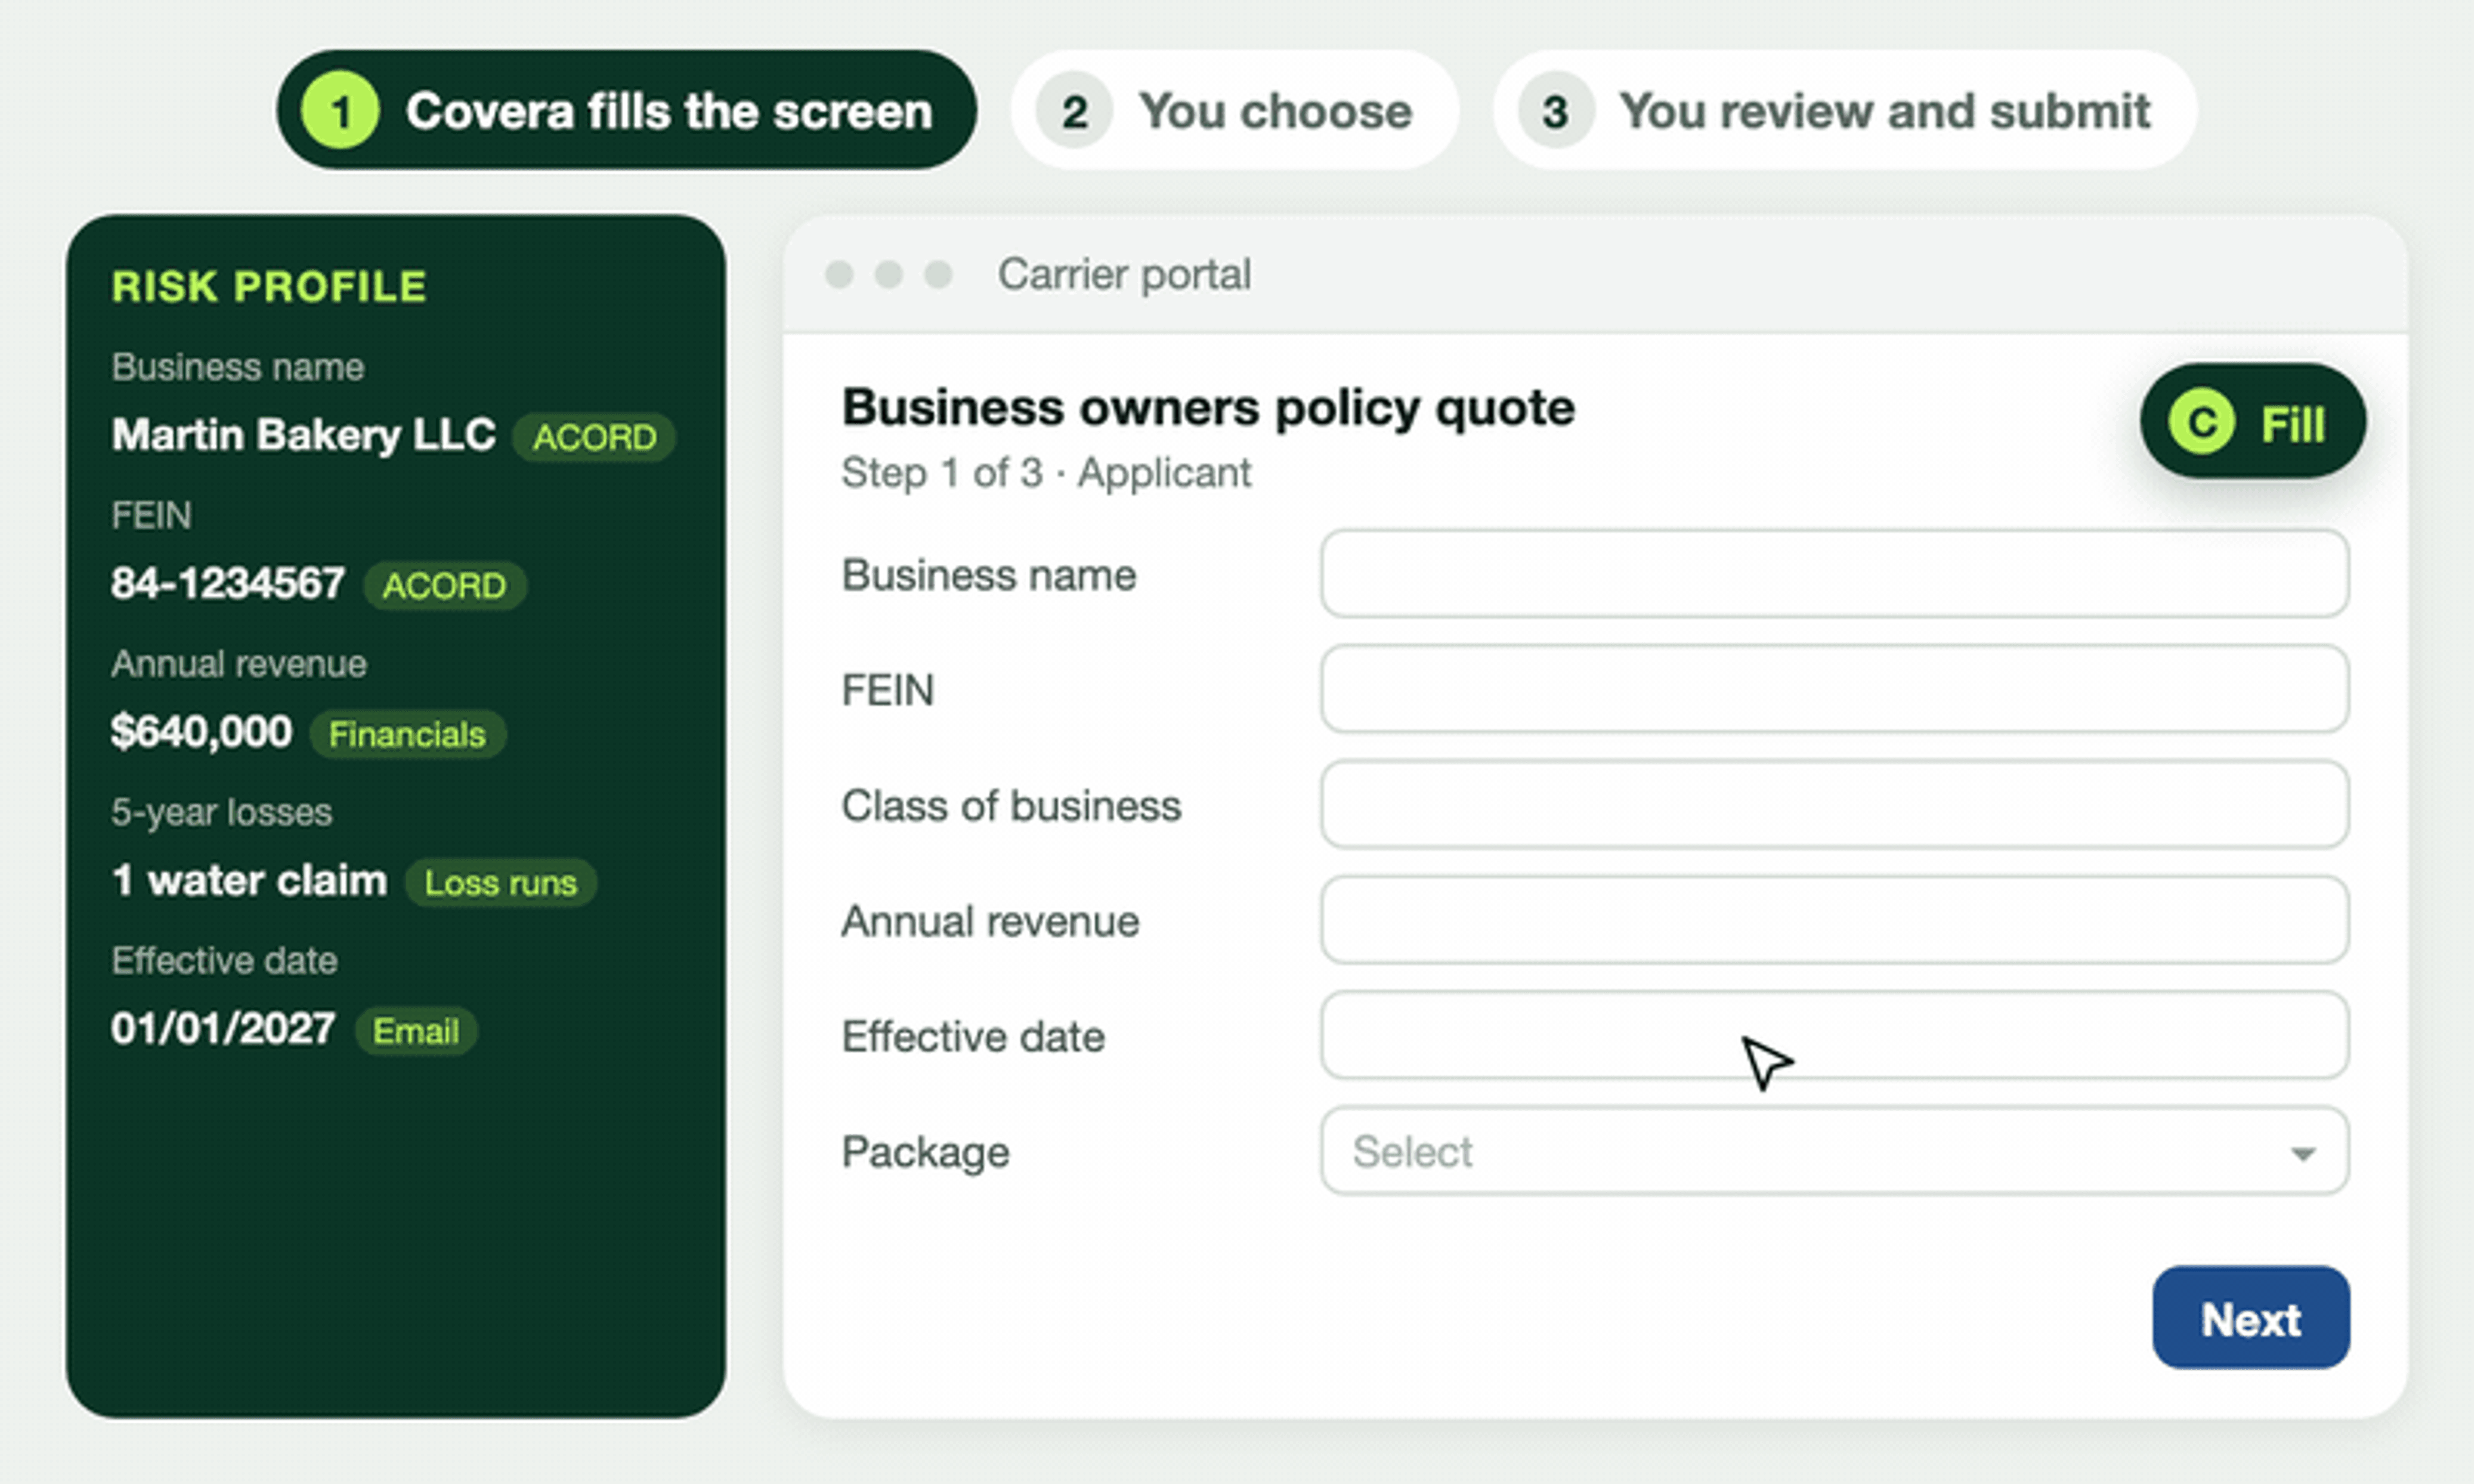Image resolution: width=2474 pixels, height=1484 pixels.
Task: Open the Package Select dropdown
Action: [1834, 1151]
